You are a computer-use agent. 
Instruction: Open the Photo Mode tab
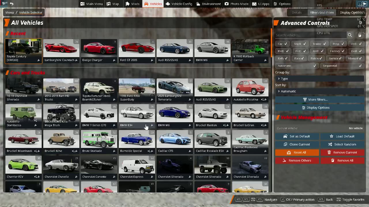236,4
